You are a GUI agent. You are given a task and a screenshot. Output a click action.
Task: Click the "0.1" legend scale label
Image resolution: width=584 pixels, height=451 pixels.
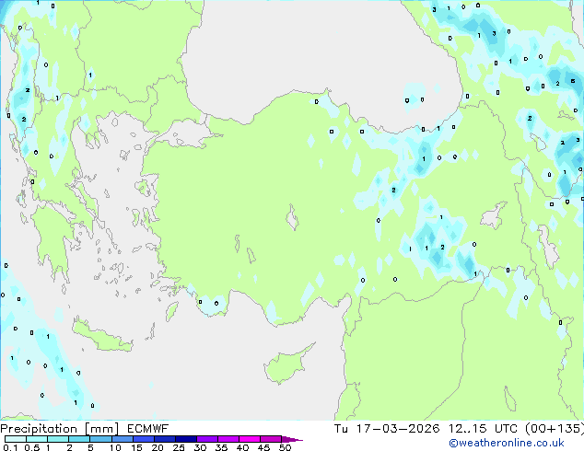[x=10, y=447]
